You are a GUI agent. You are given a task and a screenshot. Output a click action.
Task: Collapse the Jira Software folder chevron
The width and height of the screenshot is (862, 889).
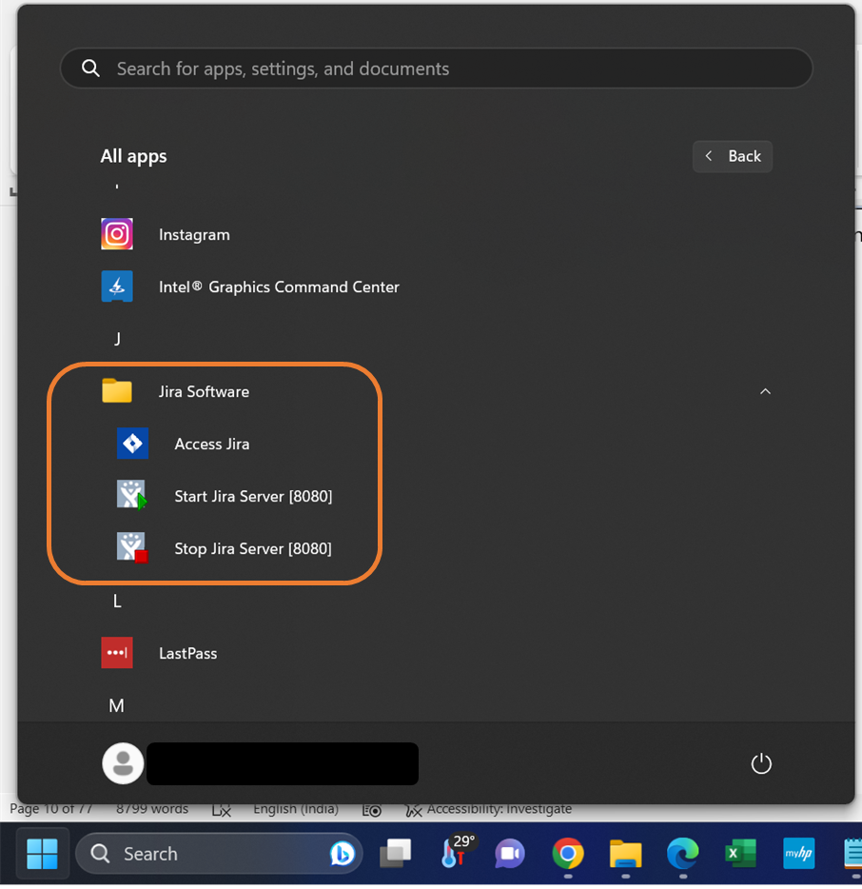tap(765, 391)
